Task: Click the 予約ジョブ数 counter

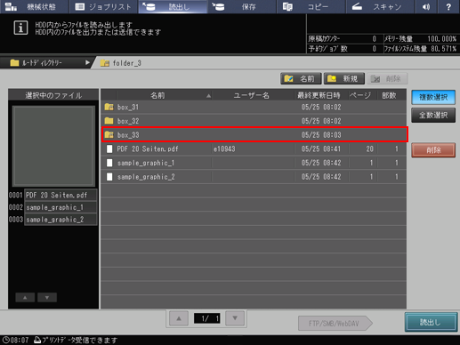Action: point(374,49)
